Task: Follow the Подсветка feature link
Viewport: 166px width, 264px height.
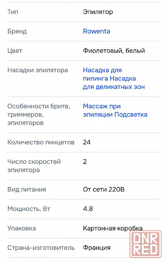Action: coord(131,115)
